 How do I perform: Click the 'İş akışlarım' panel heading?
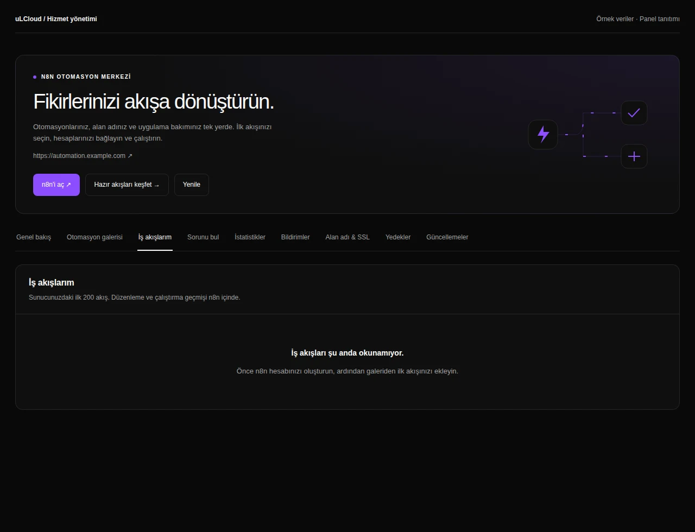pyautogui.click(x=52, y=283)
